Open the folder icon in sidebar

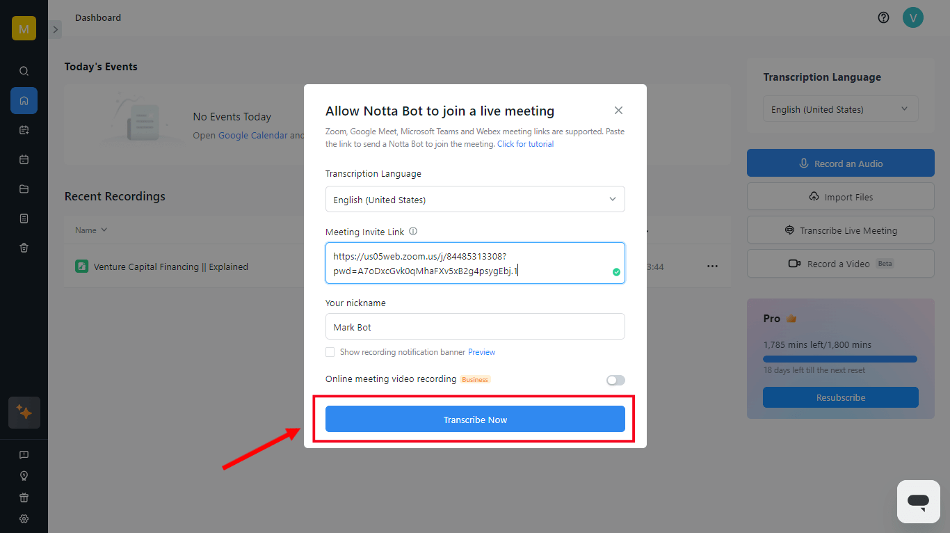24,189
